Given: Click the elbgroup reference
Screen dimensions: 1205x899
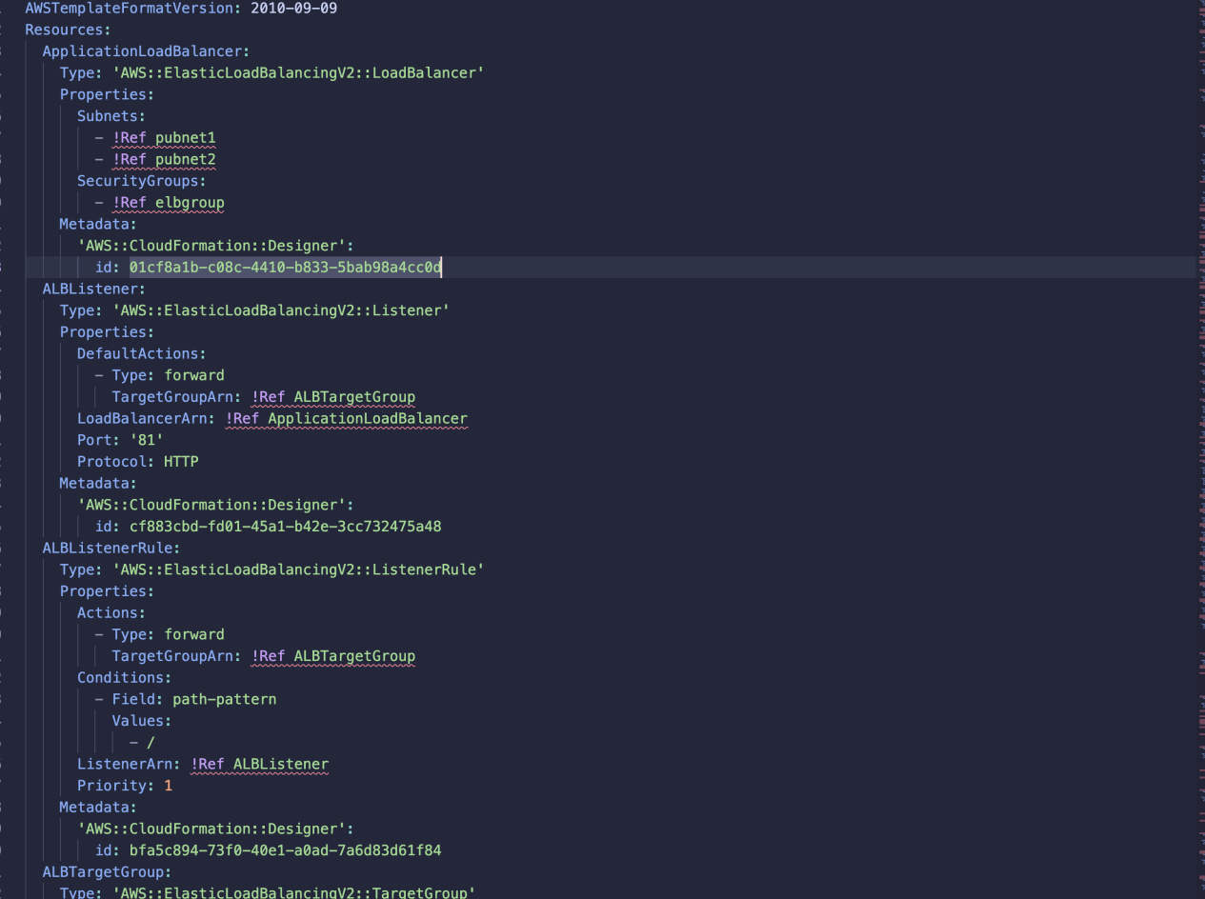Looking at the screenshot, I should click(x=190, y=203).
